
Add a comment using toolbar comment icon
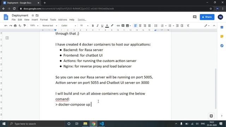click(x=123, y=26)
